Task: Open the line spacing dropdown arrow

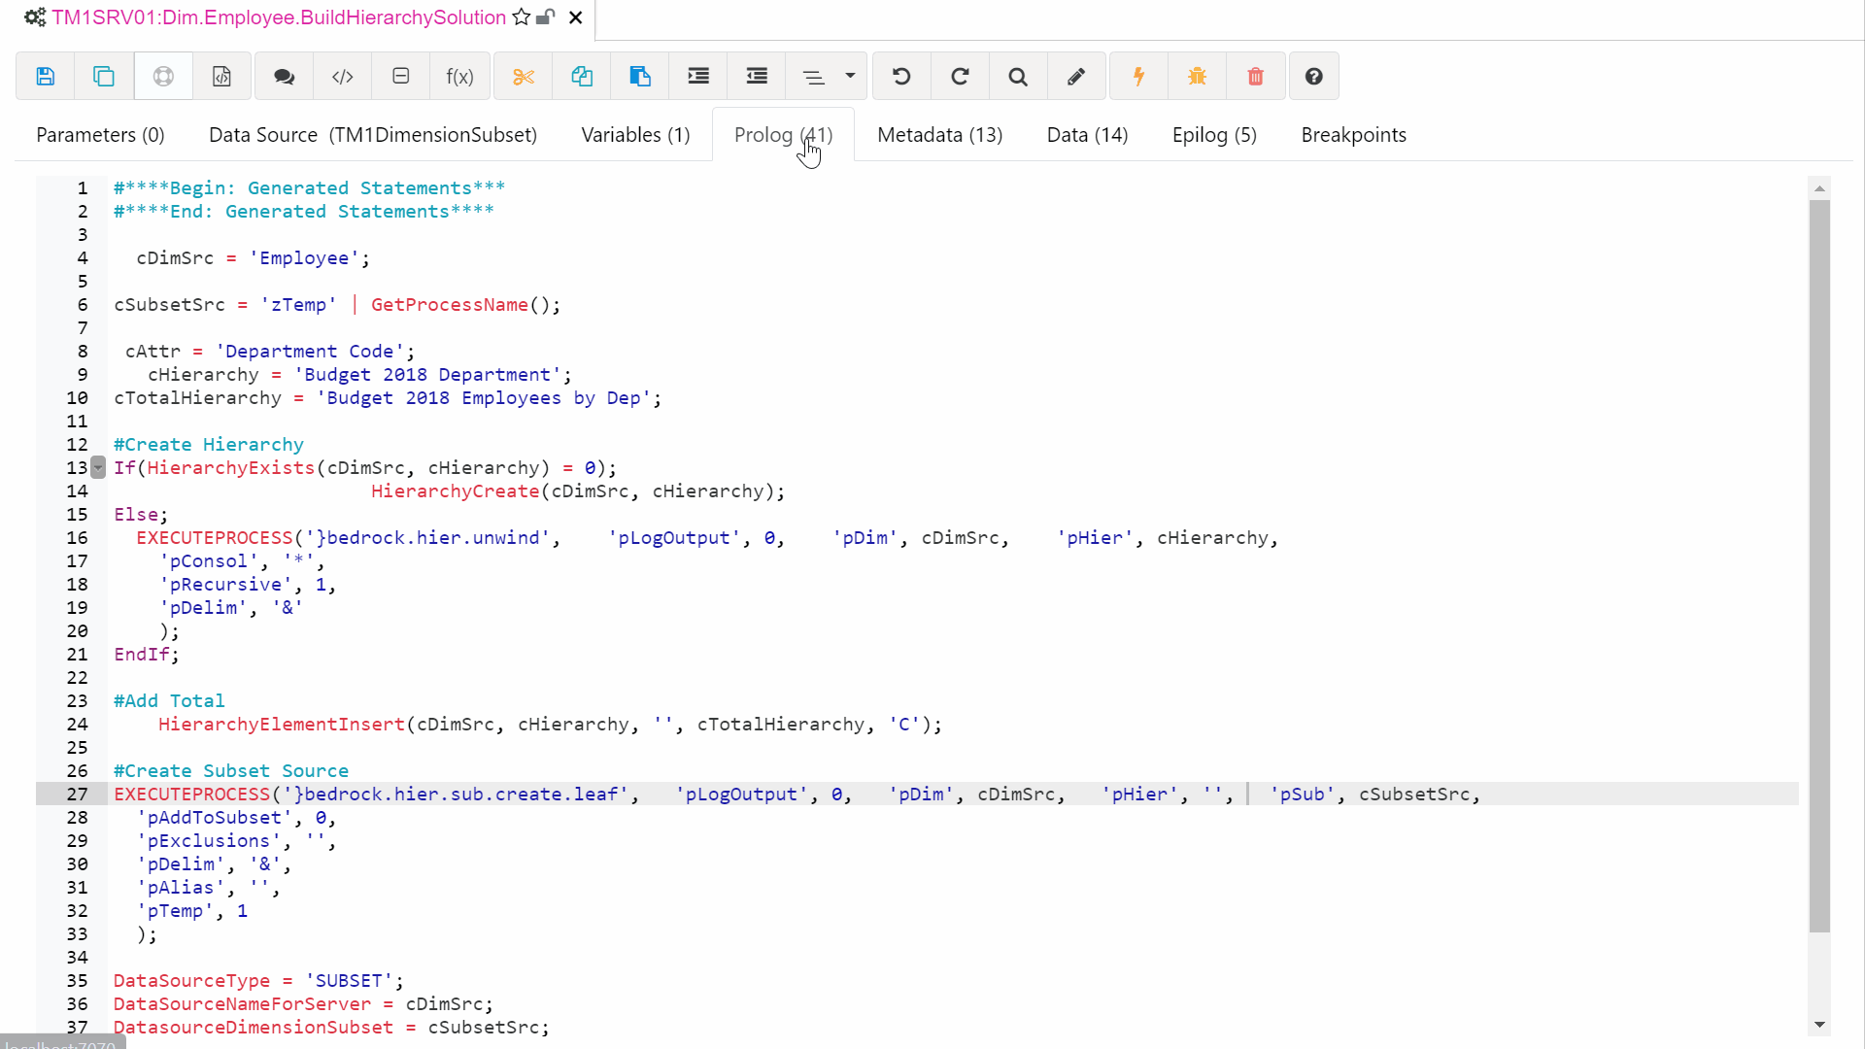Action: coord(851,76)
